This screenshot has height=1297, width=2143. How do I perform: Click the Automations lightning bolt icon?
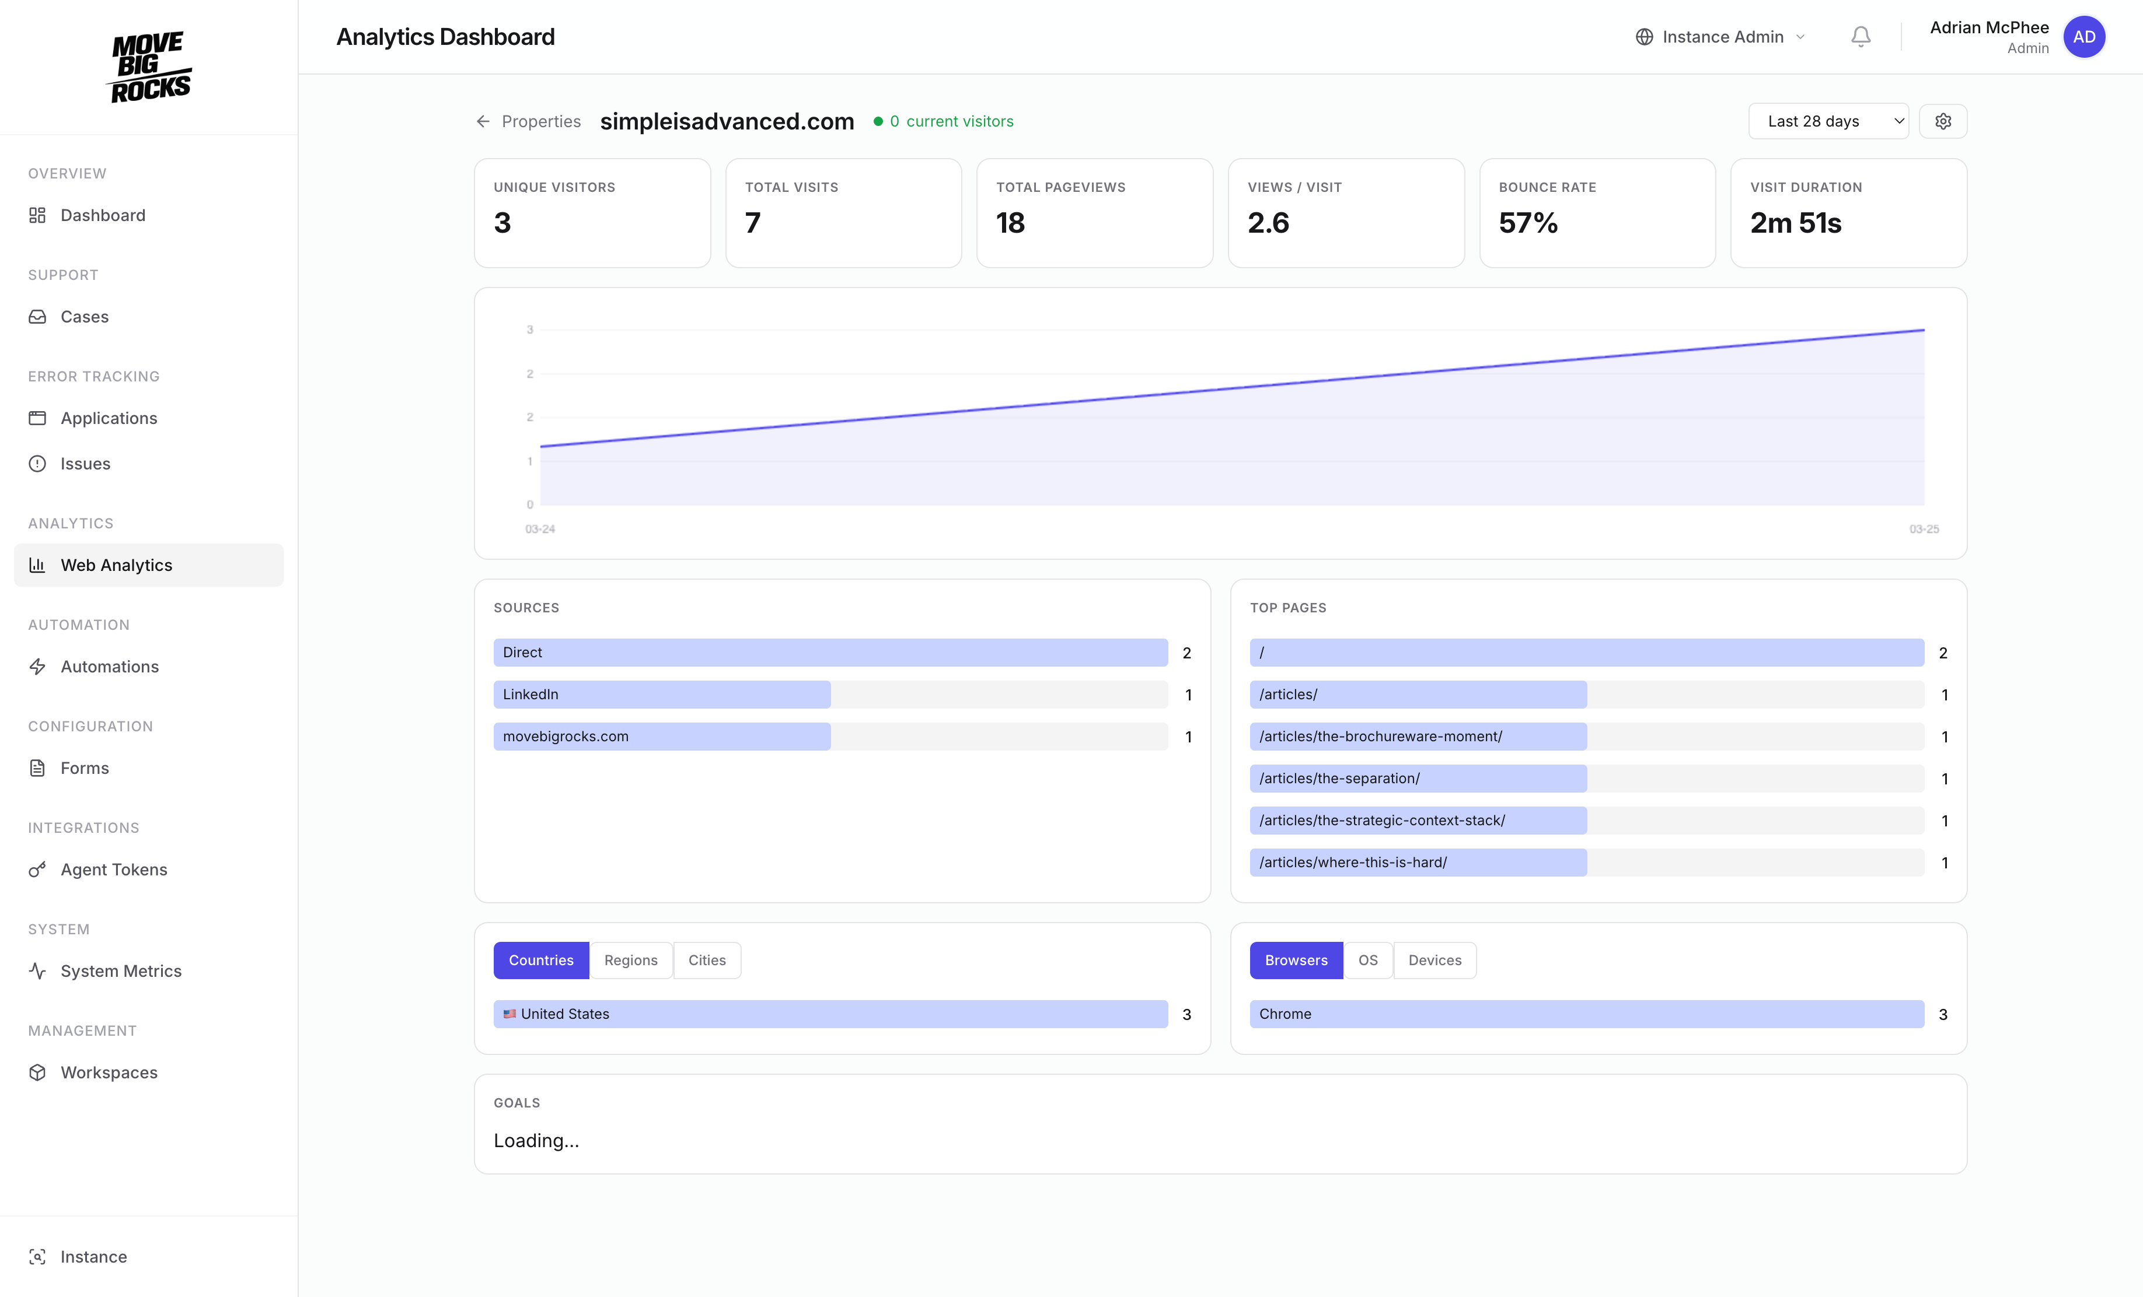coord(37,667)
